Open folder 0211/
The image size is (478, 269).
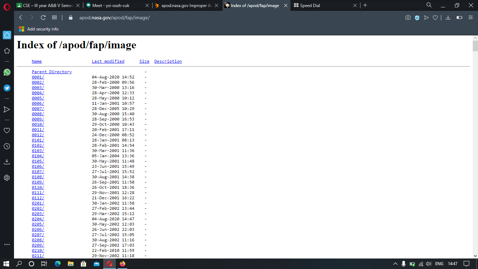tap(38, 256)
